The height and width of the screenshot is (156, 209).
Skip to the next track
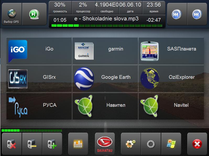point(197,14)
